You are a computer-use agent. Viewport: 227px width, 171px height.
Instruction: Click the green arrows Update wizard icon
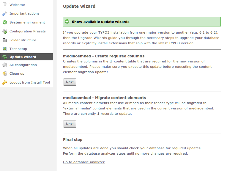point(5,57)
